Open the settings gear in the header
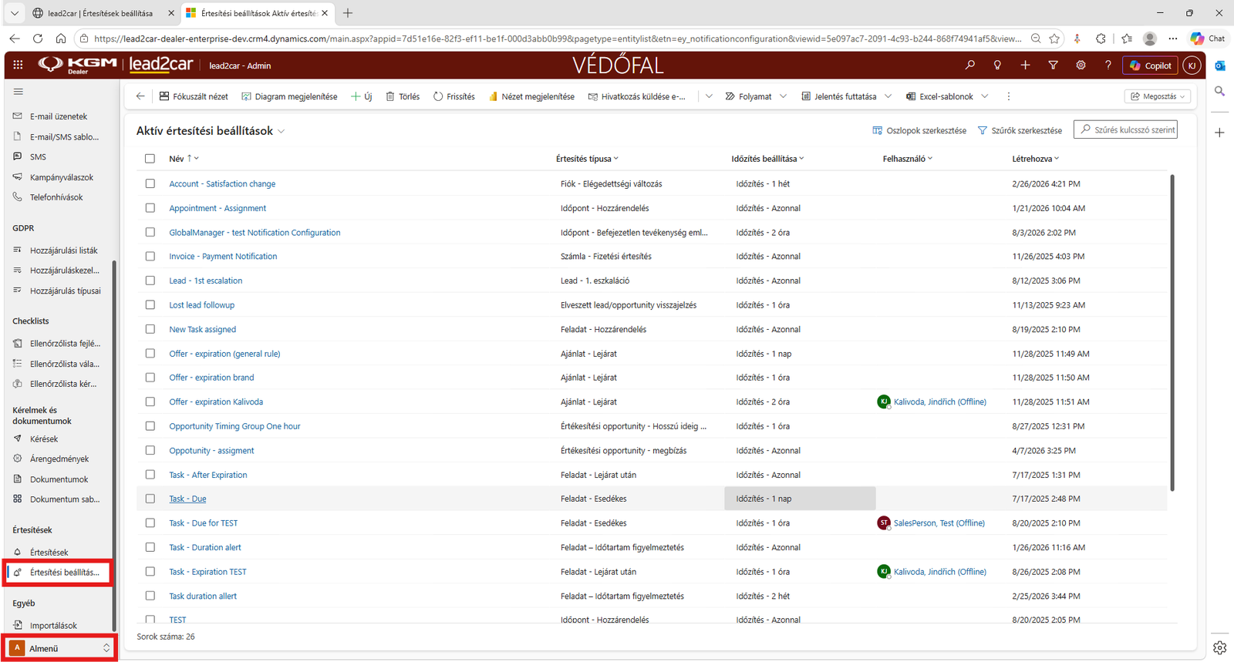 1081,66
